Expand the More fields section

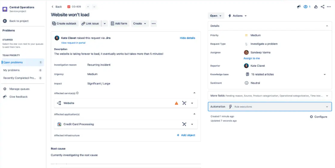[x=327, y=96]
